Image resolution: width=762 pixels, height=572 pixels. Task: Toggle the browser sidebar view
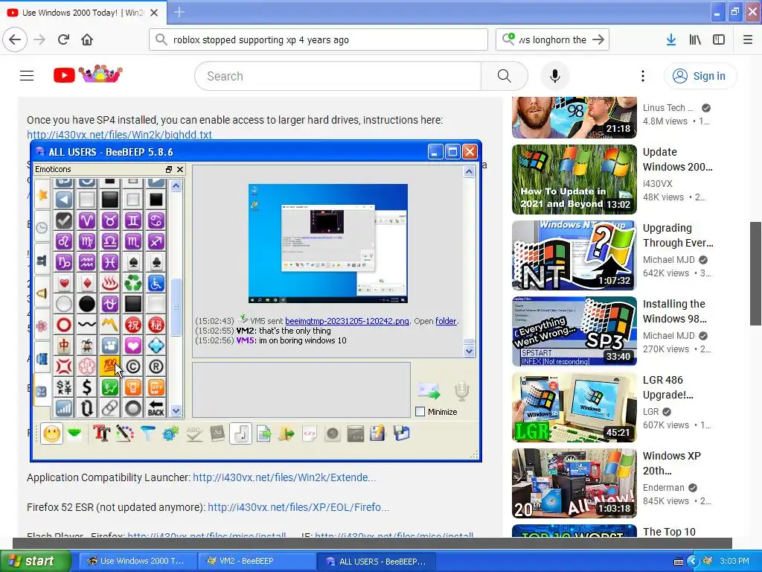click(719, 40)
